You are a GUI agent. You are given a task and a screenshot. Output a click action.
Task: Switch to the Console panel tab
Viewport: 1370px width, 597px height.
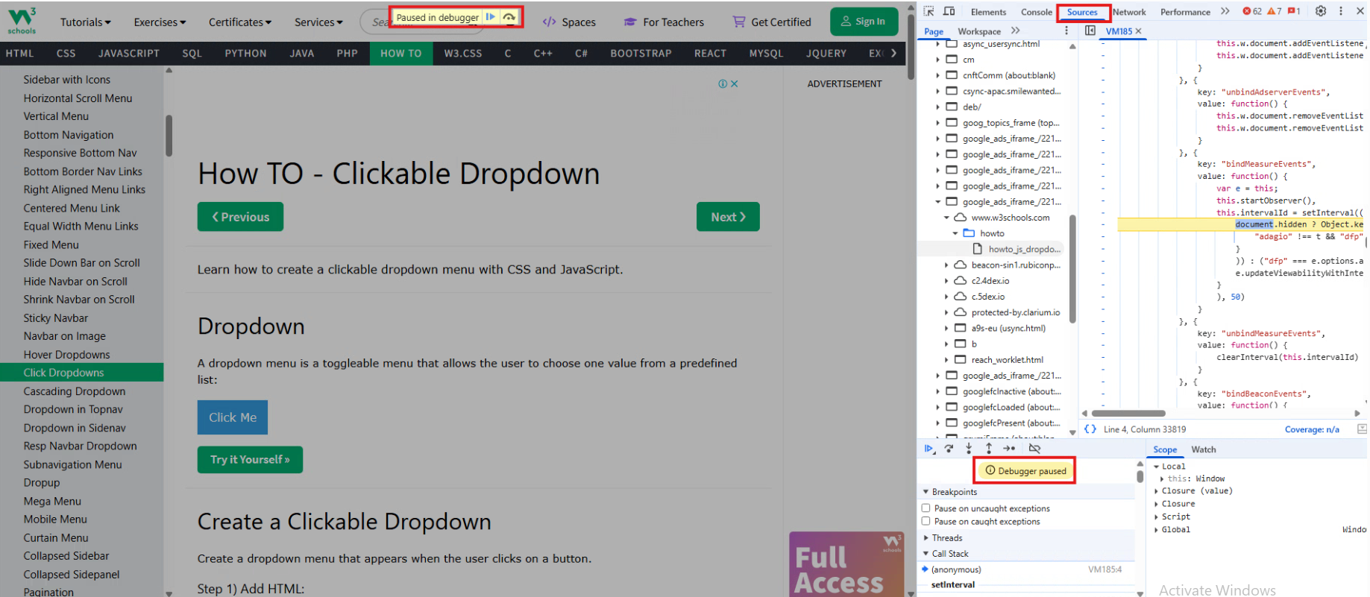coord(1037,12)
